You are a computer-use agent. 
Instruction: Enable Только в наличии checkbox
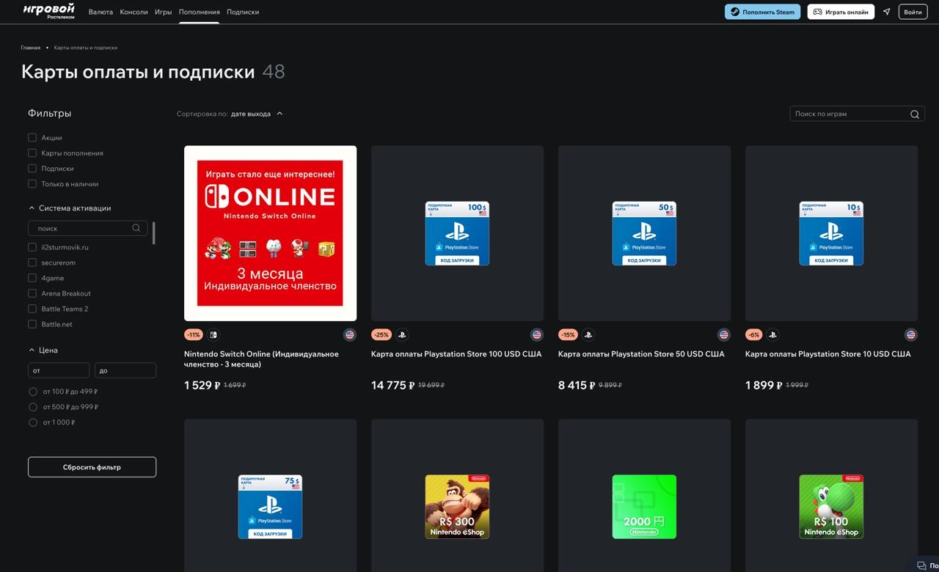click(32, 183)
